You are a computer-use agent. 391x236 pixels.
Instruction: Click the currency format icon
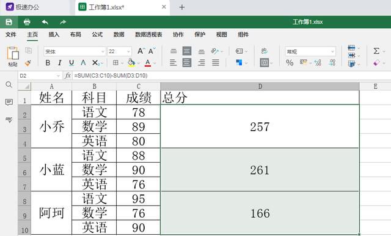(x=303, y=62)
